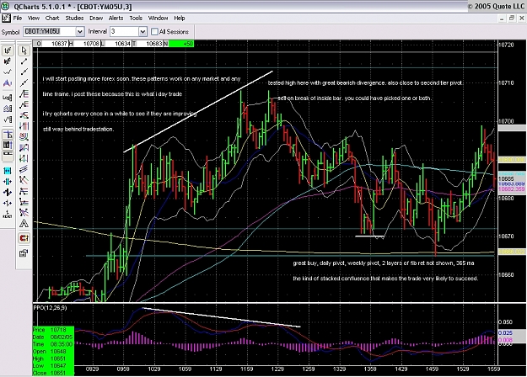
Task: Toggle the data box display icon
Action: (8, 146)
